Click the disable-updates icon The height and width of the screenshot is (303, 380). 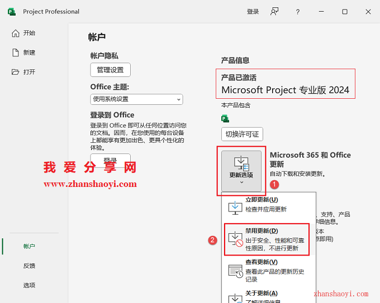[236, 239]
